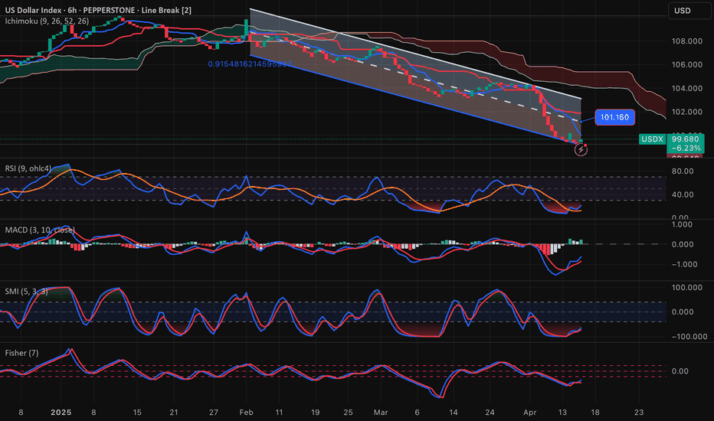Click the 99.680 last price label

click(x=686, y=139)
